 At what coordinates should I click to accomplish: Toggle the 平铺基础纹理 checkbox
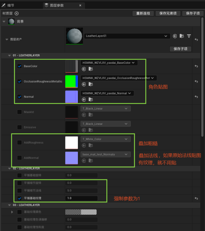tap(19, 198)
